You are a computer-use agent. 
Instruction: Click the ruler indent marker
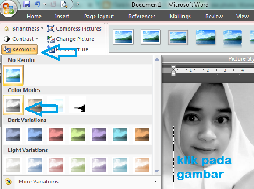point(173,71)
